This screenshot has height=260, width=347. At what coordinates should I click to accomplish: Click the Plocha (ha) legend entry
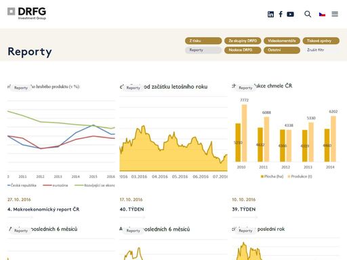pyautogui.click(x=272, y=177)
